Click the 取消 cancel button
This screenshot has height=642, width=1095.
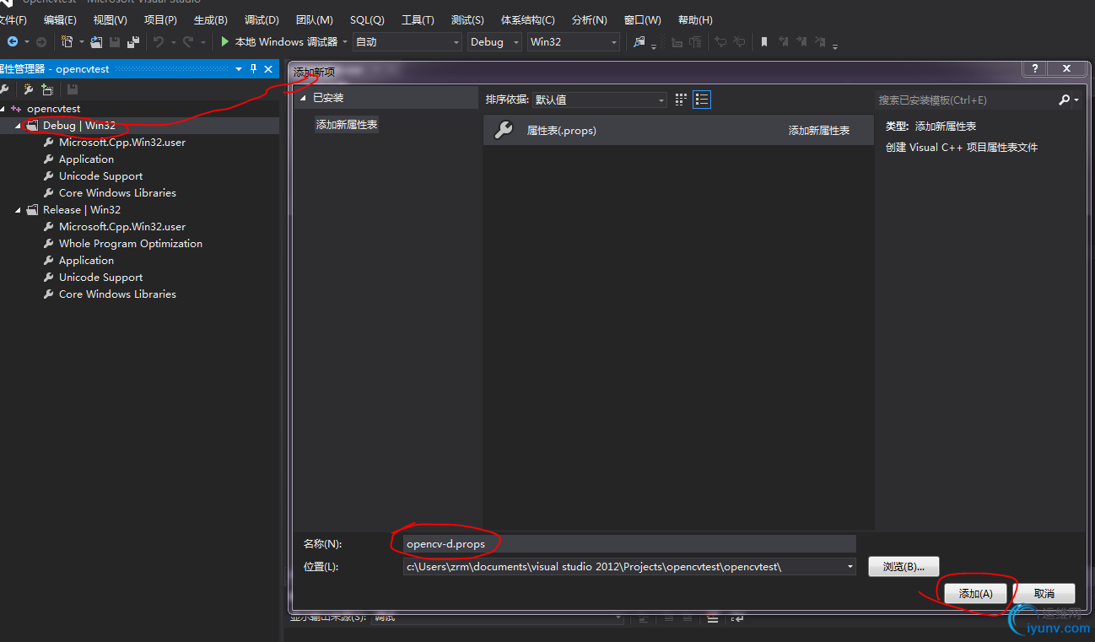point(1044,593)
